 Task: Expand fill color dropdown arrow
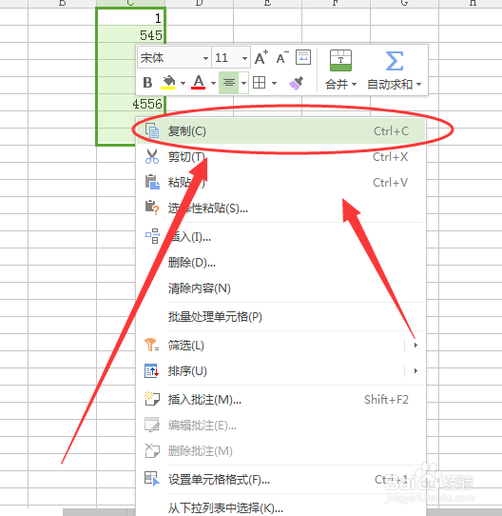tap(183, 83)
